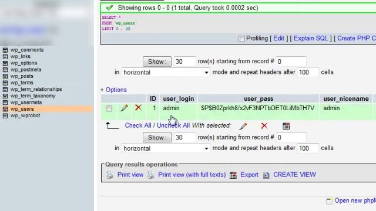Click printer icon beside Print view with full texts
376x211 pixels.
click(x=151, y=175)
